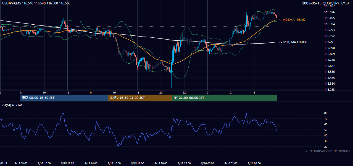Click price axis value 116.596
The image size is (353, 166).
tap(329, 12)
